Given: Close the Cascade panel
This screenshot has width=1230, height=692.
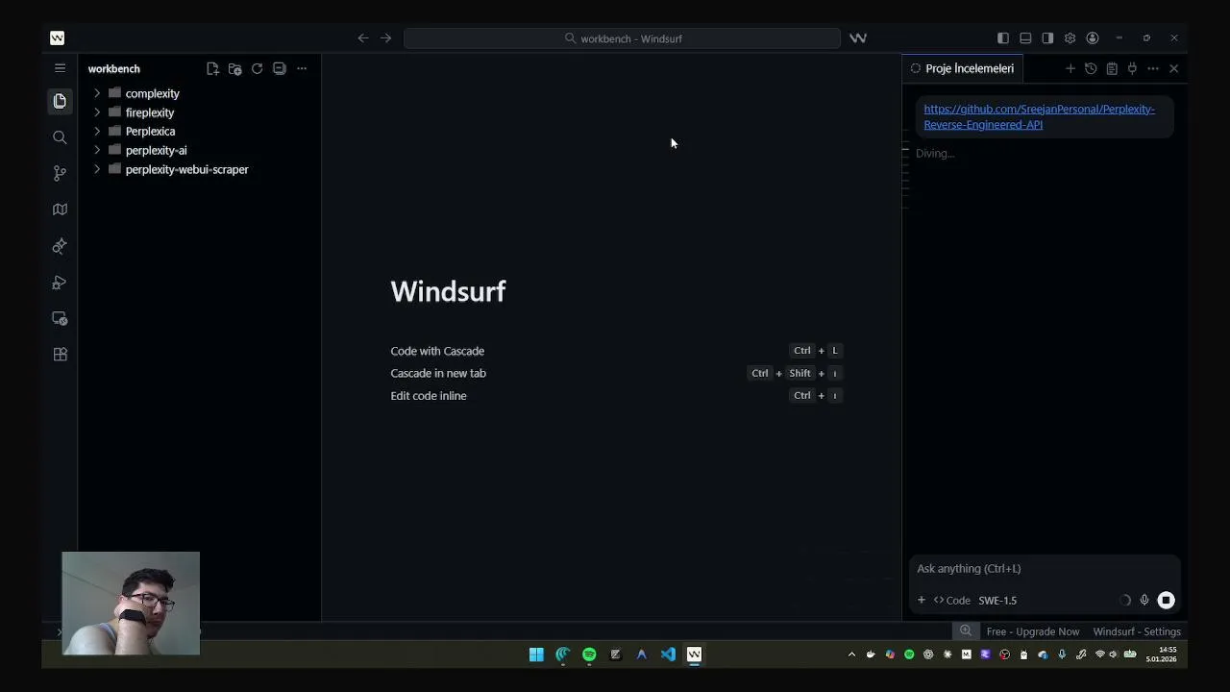Looking at the screenshot, I should coord(1173,68).
